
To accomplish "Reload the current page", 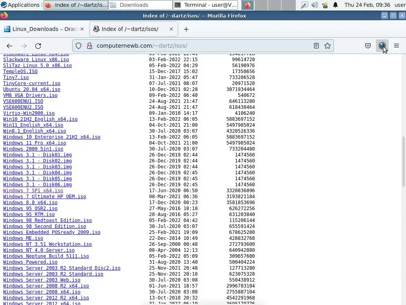I will click(38, 46).
